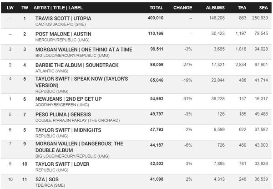Click the LW column header
Image resolution: width=273 pixels, height=189 pixels.
pyautogui.click(x=10, y=8)
